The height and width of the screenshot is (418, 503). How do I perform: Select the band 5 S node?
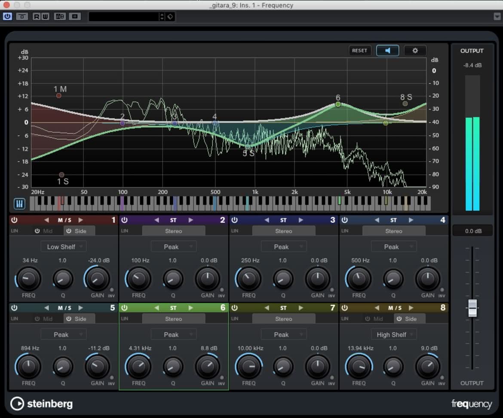point(247,147)
